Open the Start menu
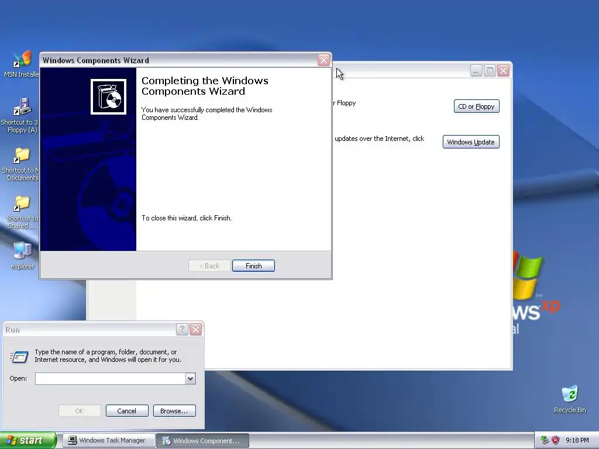Screen dimensions: 599x449 click(28, 440)
